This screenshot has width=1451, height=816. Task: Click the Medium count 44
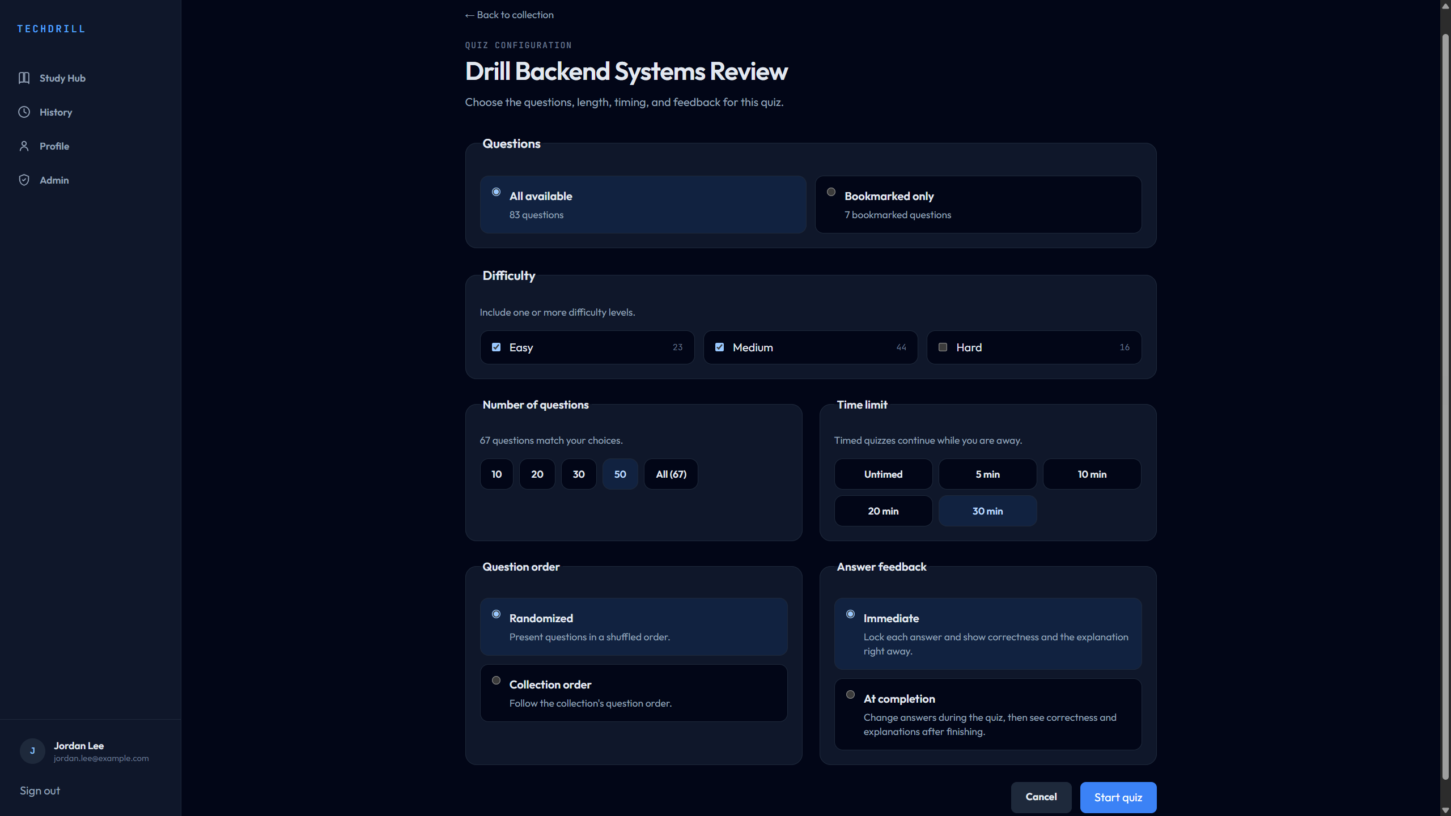(x=901, y=347)
